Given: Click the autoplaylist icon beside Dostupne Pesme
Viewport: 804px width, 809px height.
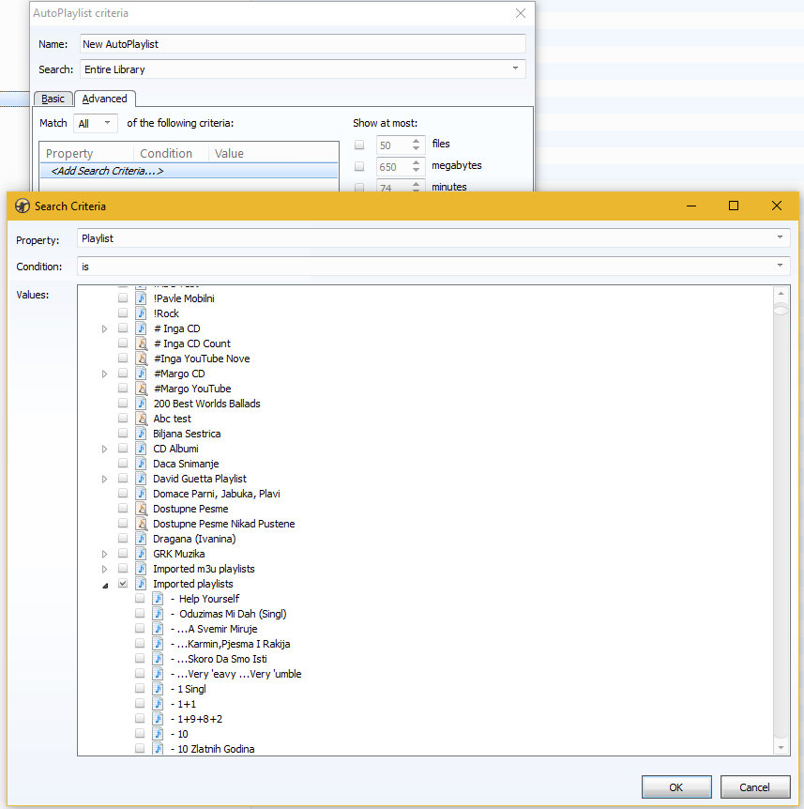Looking at the screenshot, I should (x=141, y=509).
